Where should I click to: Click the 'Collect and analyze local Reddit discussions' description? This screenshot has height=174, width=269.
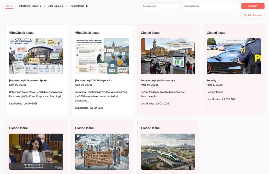[x=36, y=94]
